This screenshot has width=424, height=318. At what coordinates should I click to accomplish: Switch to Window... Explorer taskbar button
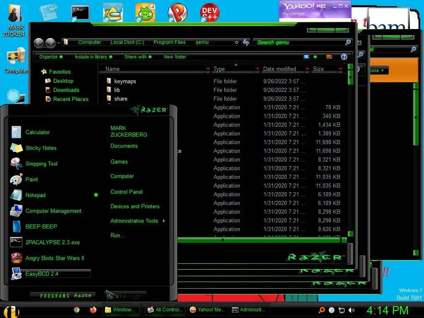(x=122, y=310)
